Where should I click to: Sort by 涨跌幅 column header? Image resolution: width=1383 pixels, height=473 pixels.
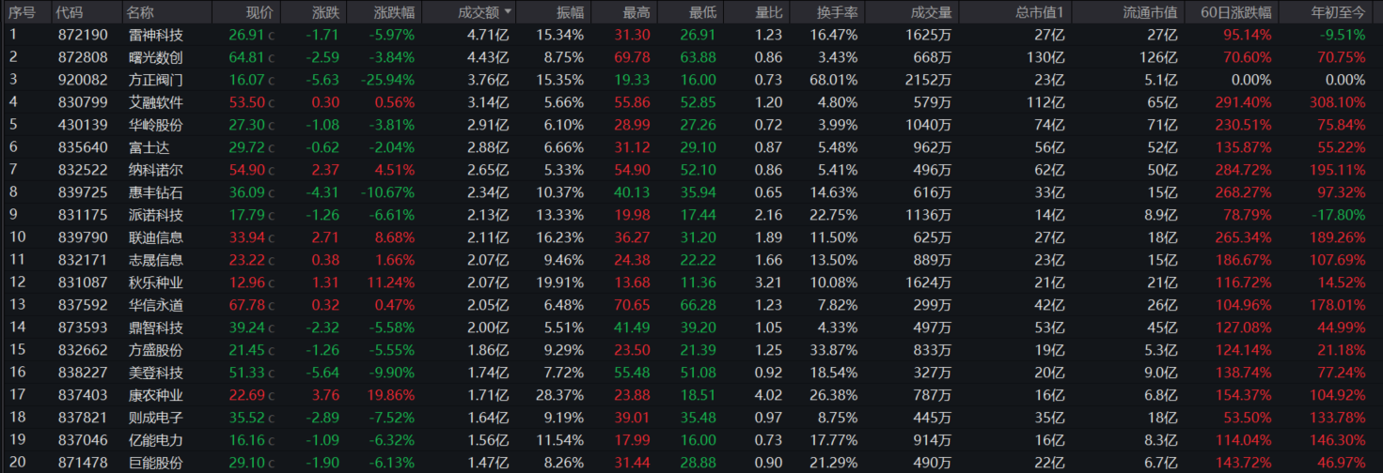(393, 12)
